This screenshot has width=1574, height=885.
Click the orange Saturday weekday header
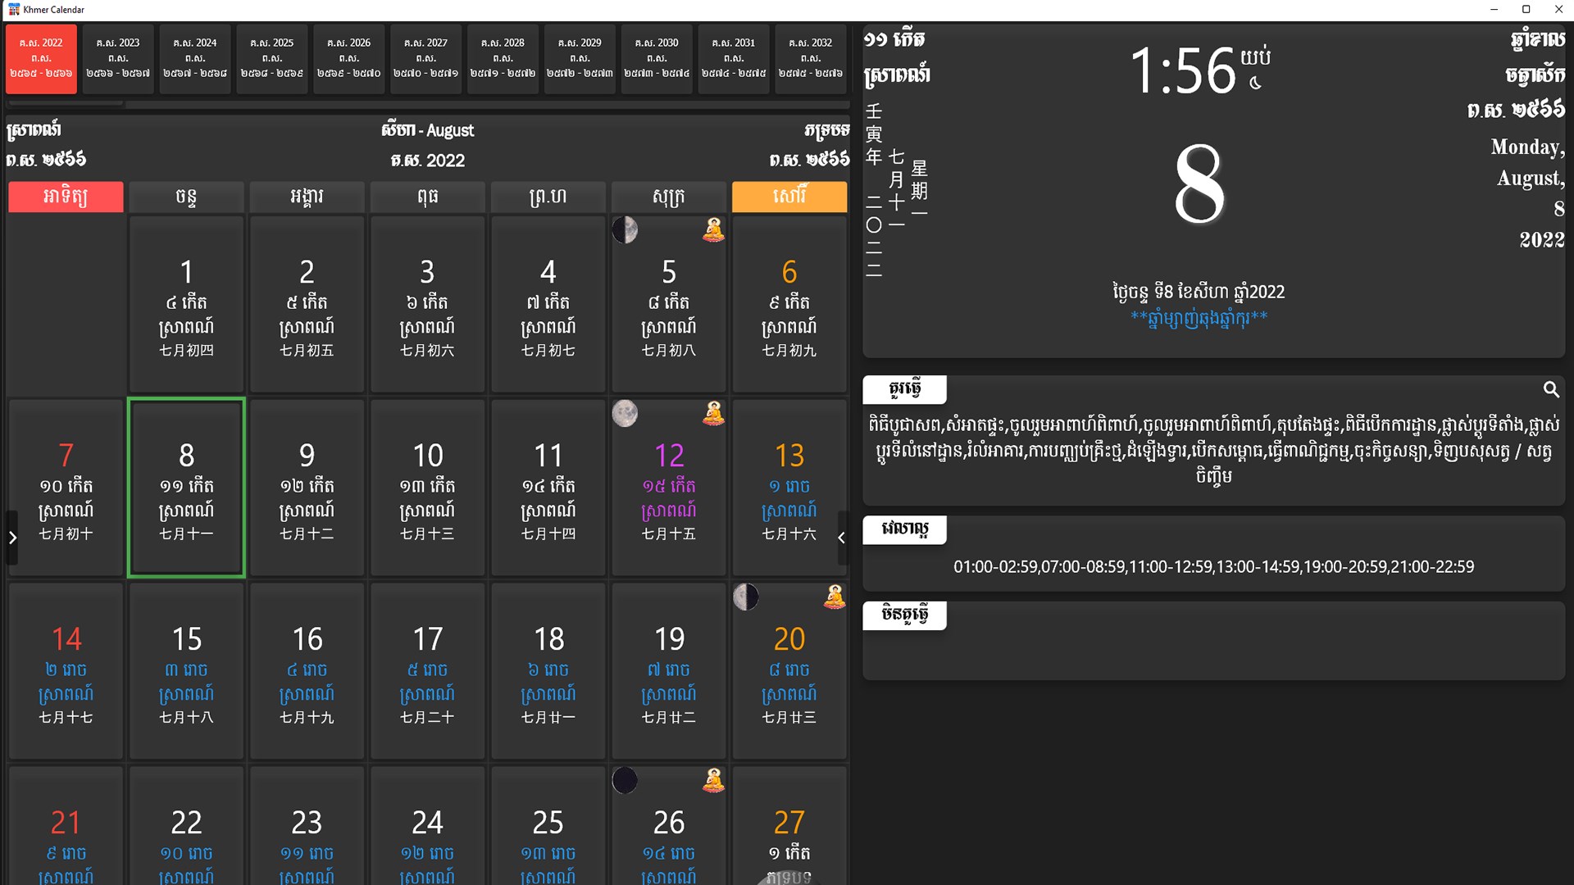[789, 197]
